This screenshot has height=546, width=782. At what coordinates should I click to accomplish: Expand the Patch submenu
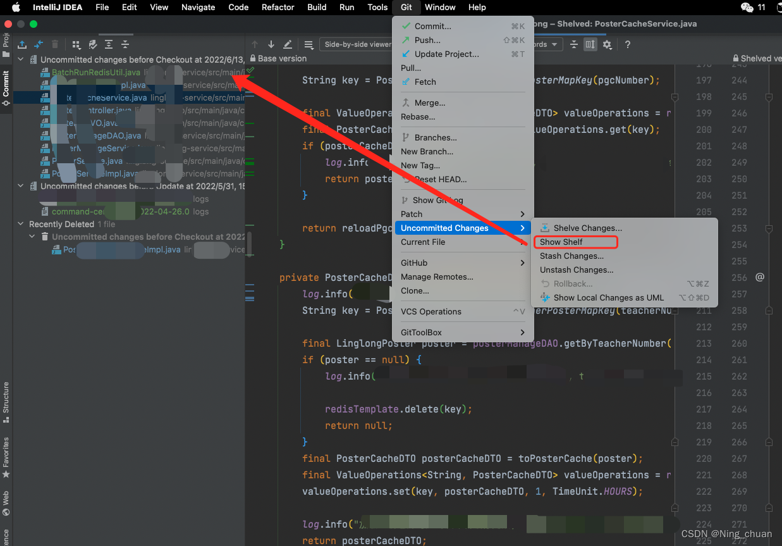(x=463, y=214)
